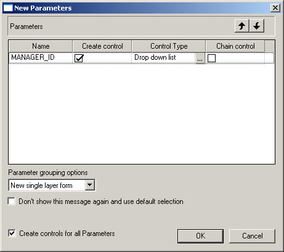
Task: Click the Control Type column header
Action: tap(169, 46)
